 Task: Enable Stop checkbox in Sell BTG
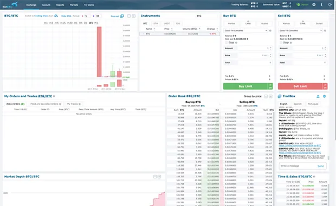coord(281,43)
